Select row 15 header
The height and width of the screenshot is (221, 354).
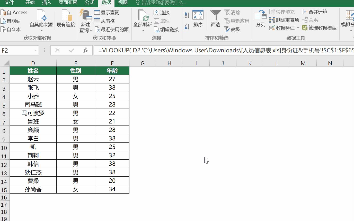(5, 189)
